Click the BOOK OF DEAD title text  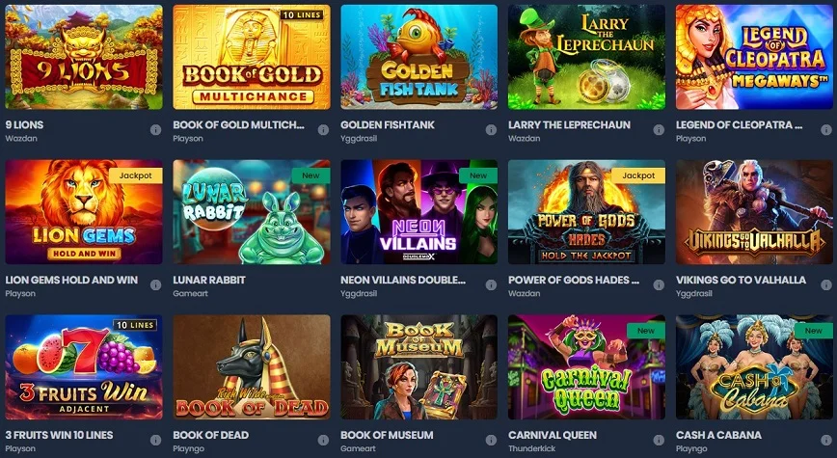211,435
